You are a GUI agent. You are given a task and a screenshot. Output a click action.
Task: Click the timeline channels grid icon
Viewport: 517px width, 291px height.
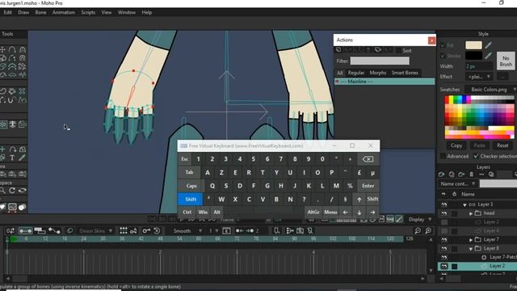click(124, 230)
